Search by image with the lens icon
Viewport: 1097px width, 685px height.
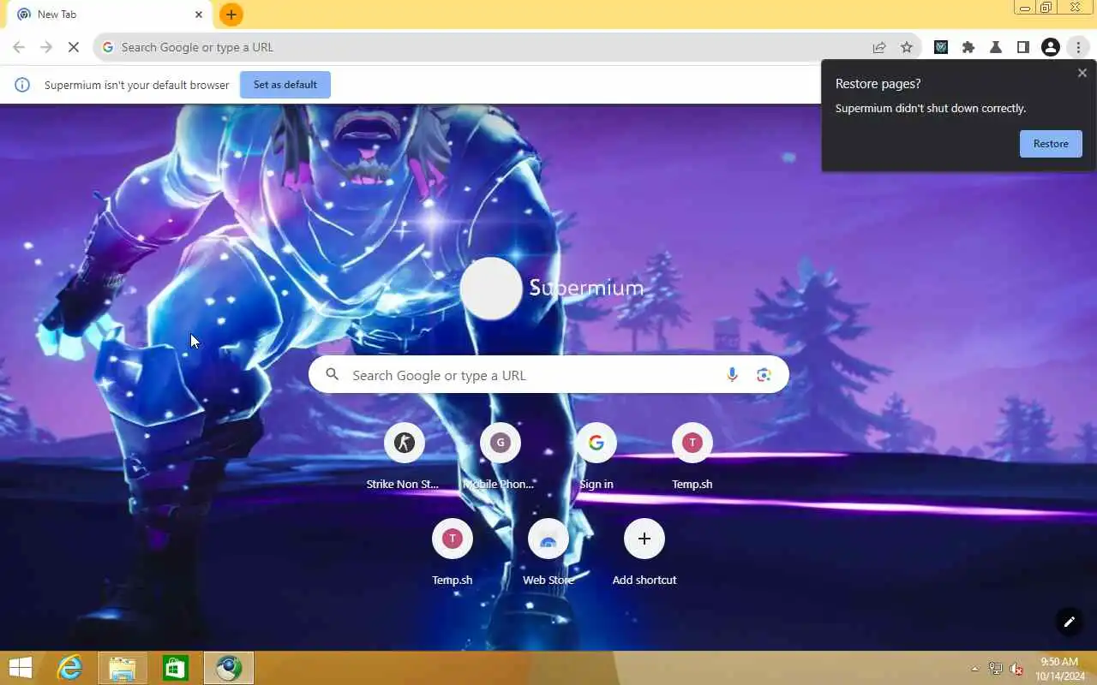764,375
